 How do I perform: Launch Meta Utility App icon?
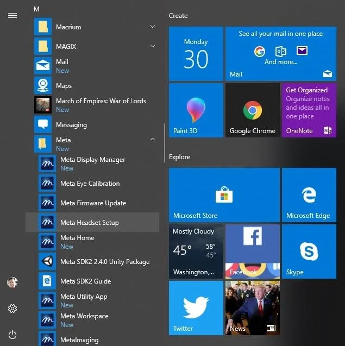click(47, 300)
